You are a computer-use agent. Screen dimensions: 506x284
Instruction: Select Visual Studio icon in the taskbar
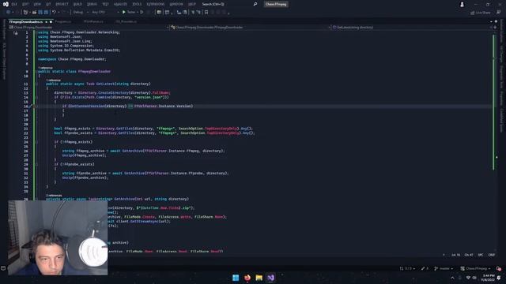point(270,278)
